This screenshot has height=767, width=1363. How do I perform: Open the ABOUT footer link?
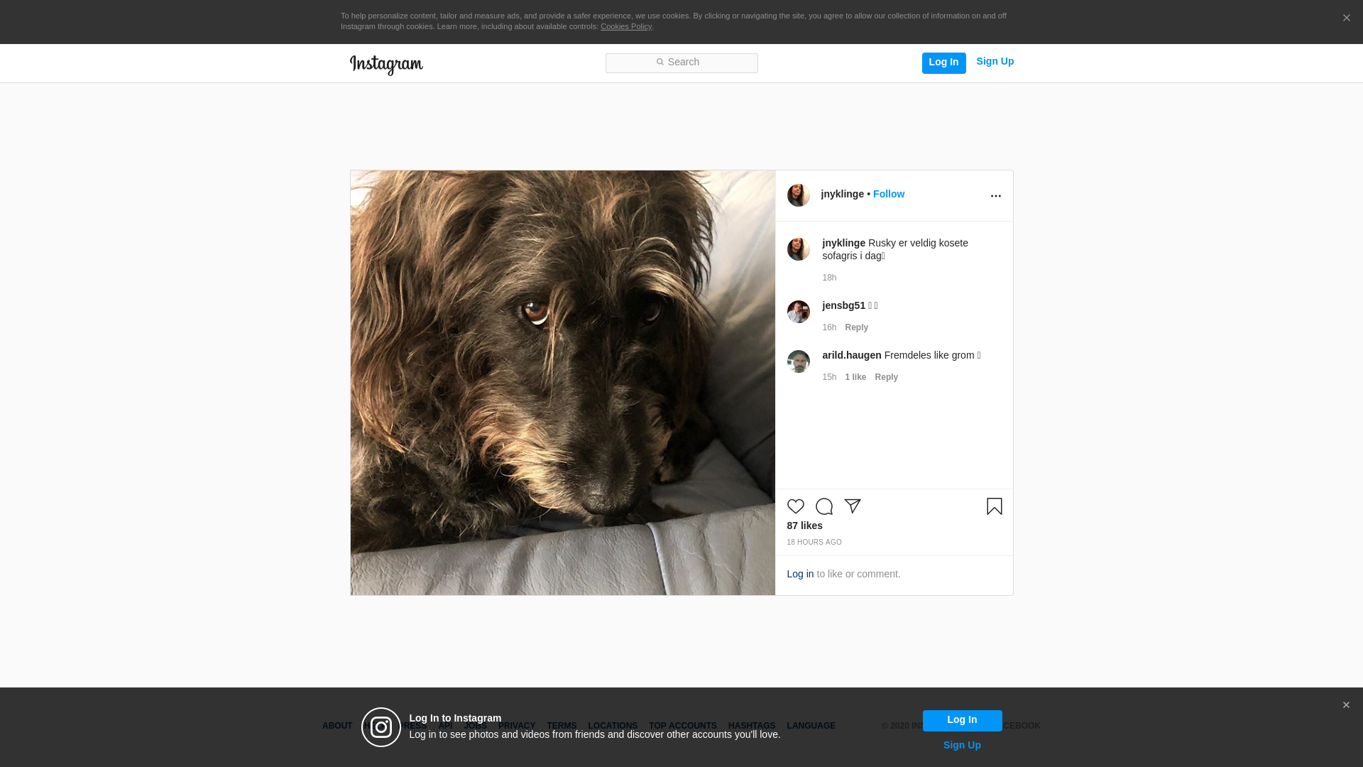point(337,726)
